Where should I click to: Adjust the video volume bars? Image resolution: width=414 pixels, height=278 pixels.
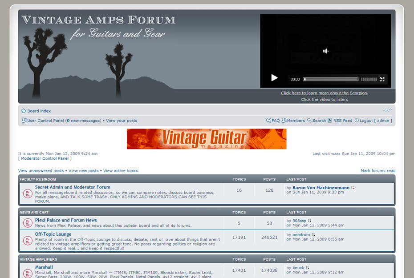[369, 79]
